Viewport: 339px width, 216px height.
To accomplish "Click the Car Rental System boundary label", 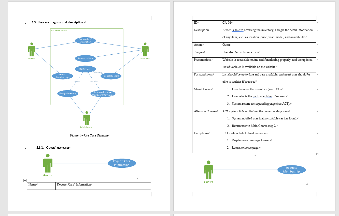I will [59, 30].
